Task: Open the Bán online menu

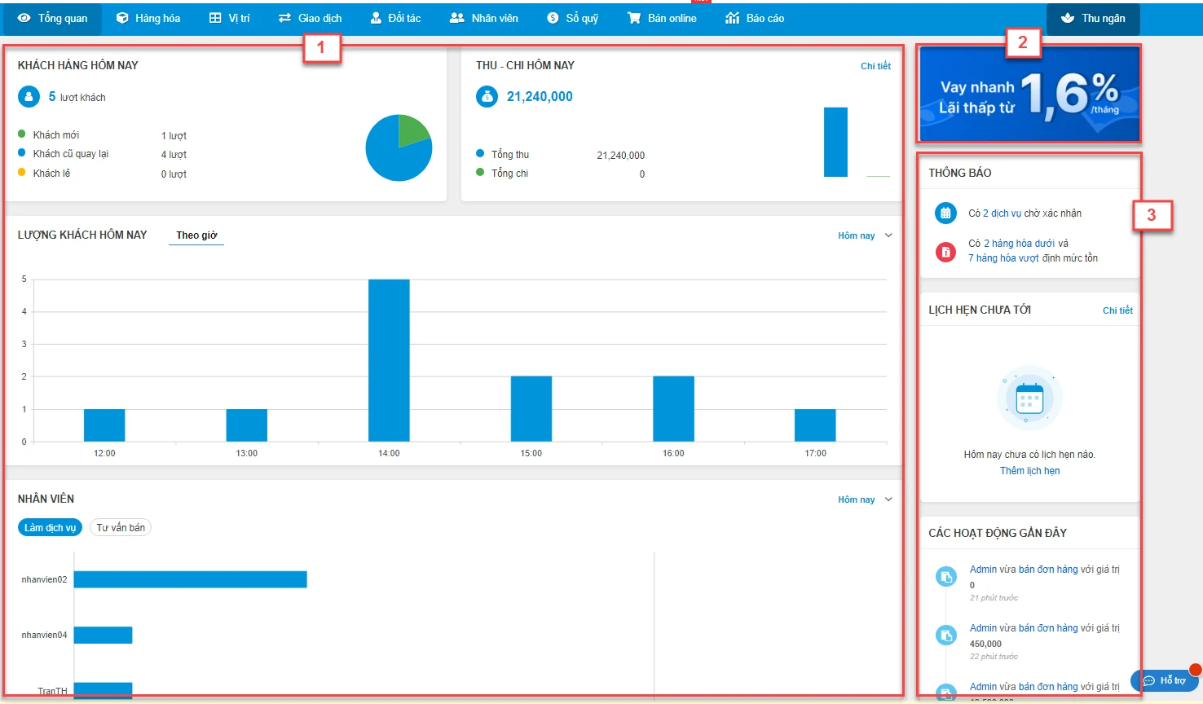Action: pos(661,18)
